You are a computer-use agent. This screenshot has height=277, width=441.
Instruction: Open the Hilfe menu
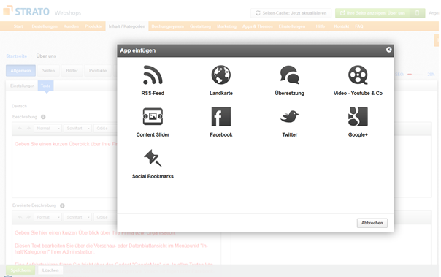coord(321,26)
